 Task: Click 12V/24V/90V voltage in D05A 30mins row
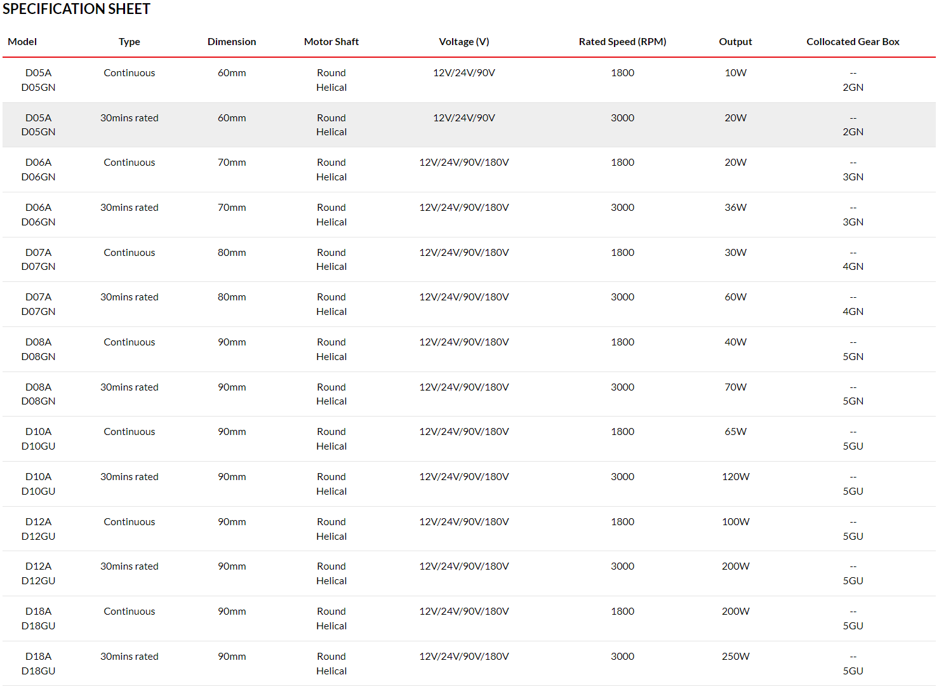click(x=464, y=117)
